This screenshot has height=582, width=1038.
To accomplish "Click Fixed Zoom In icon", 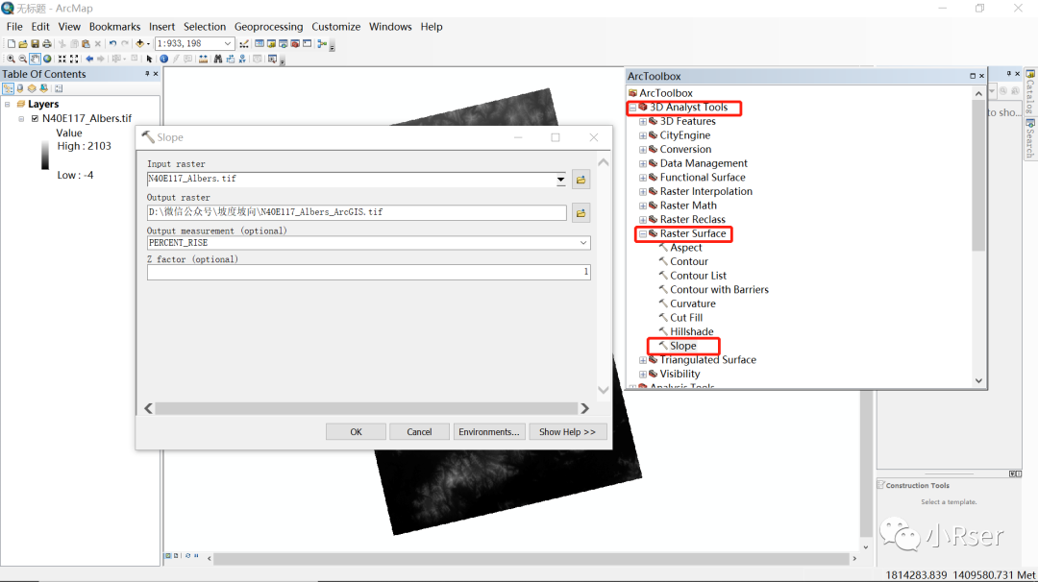I will pos(62,59).
